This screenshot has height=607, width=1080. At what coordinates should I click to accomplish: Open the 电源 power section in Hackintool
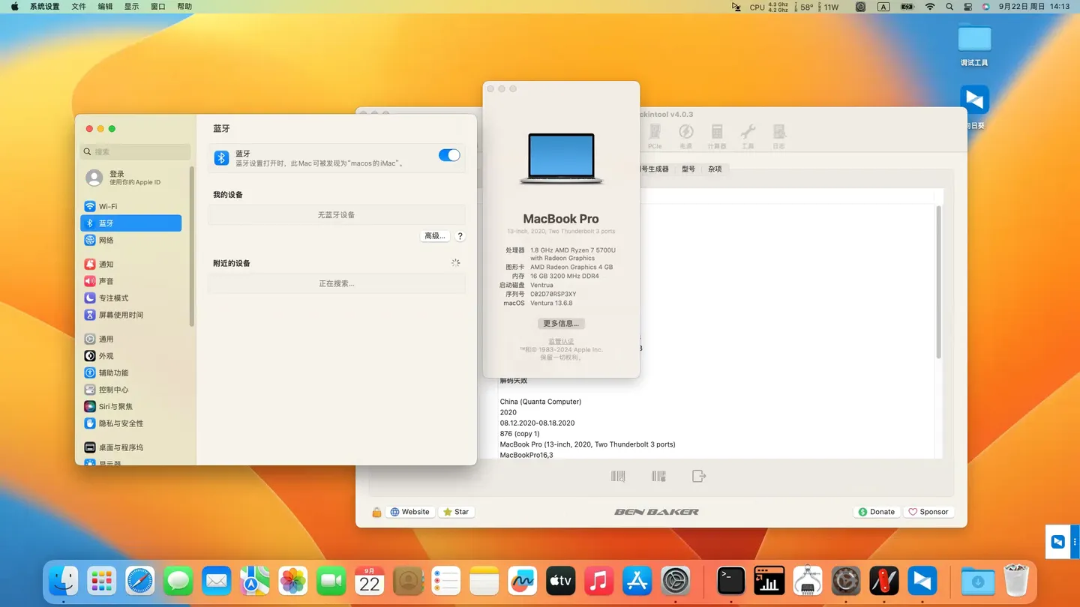point(686,135)
